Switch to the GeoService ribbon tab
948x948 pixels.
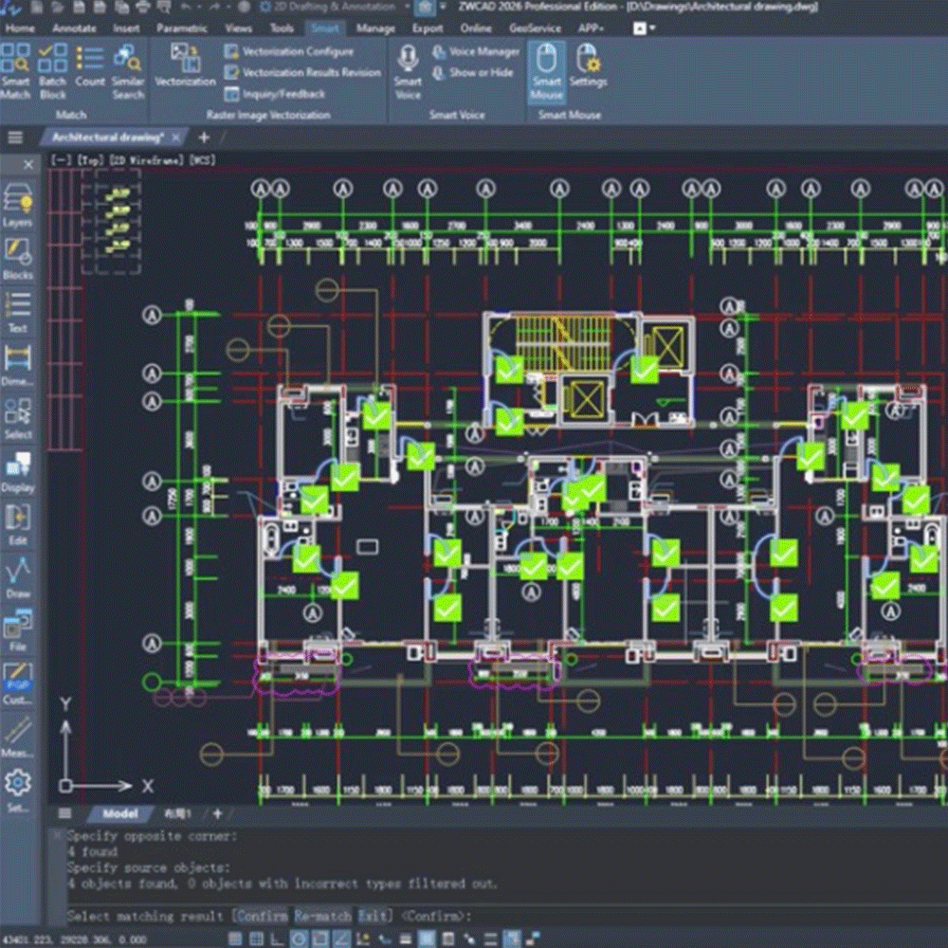click(x=535, y=28)
